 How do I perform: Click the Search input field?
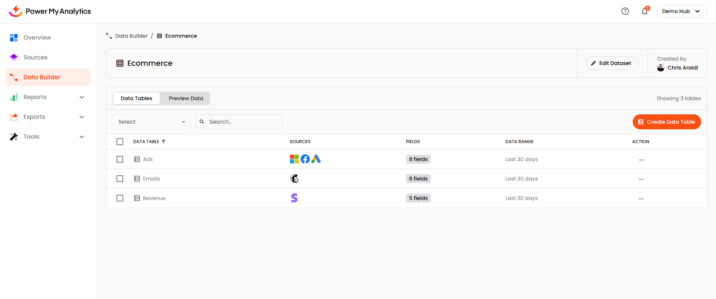(239, 122)
